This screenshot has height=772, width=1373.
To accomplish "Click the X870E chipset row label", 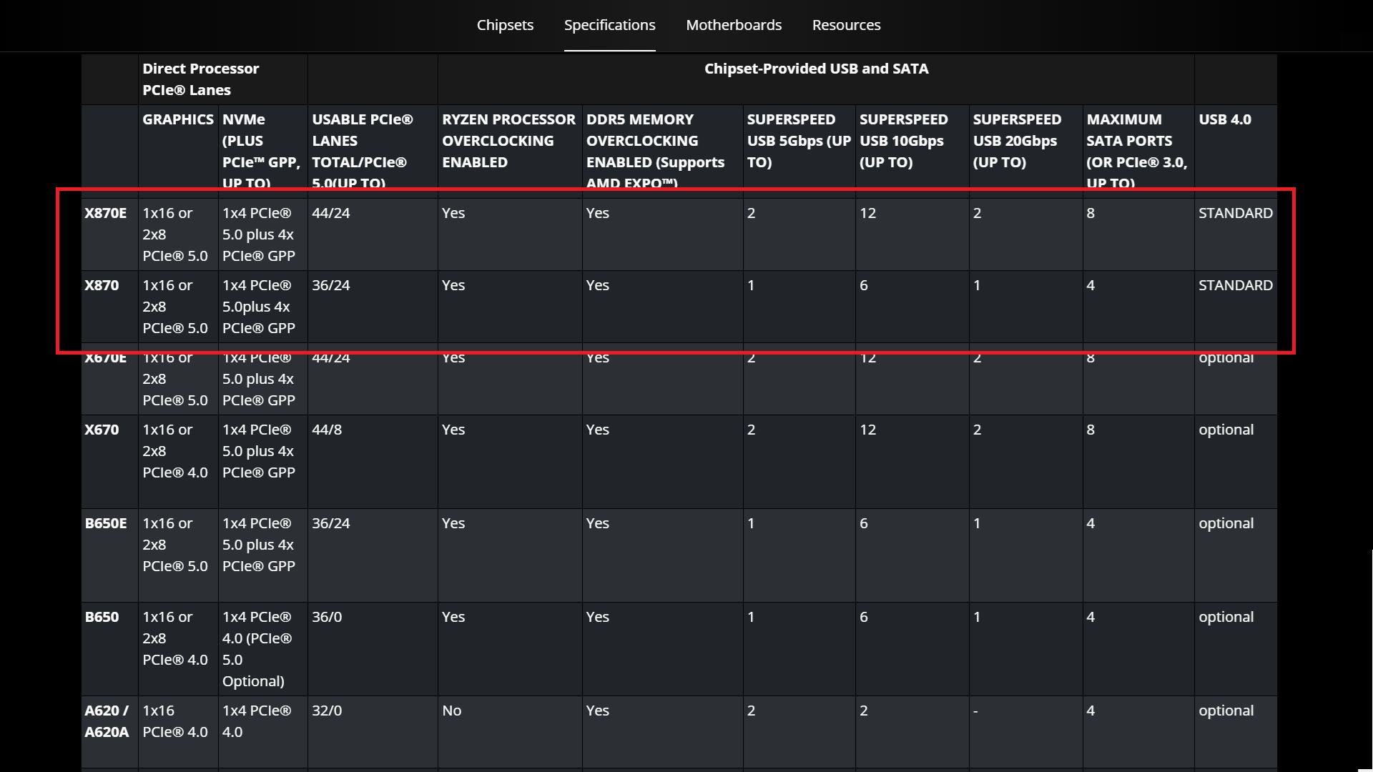I will (105, 213).
